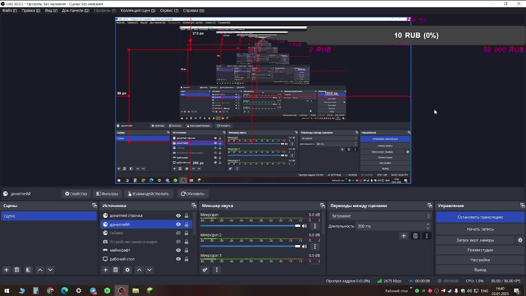Add a new source with plus icon

pos(105,270)
